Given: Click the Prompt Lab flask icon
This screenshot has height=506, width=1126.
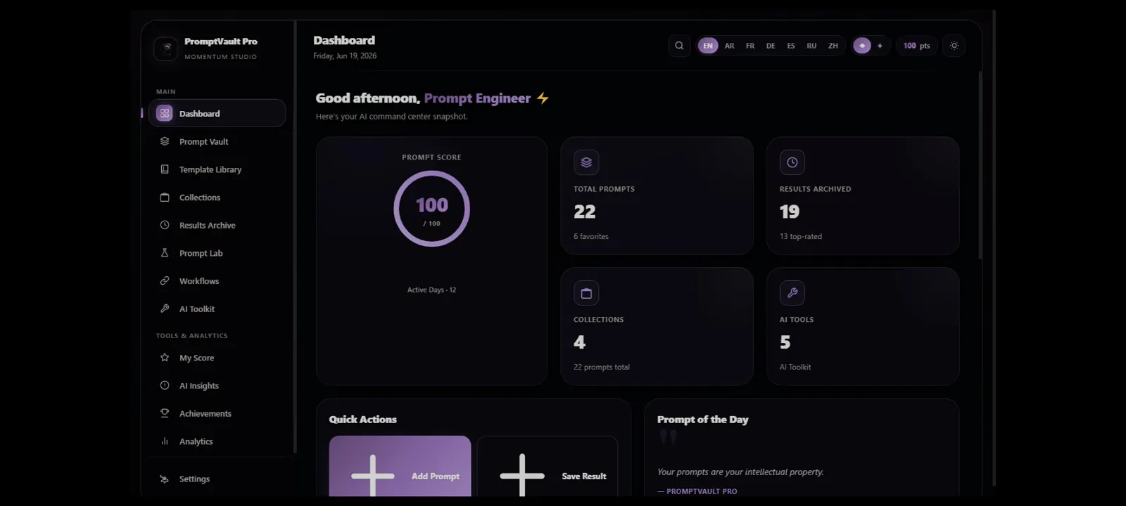Looking at the screenshot, I should [165, 253].
